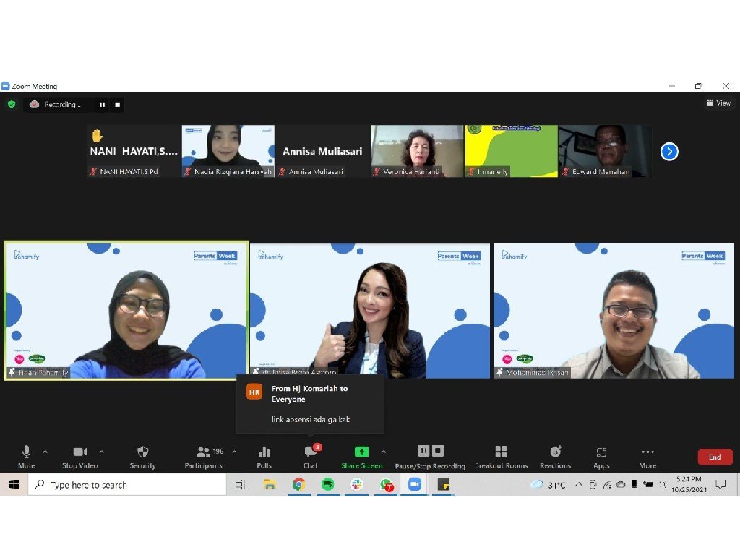Pause the recording from top indicator
This screenshot has height=555, width=740.
point(102,105)
